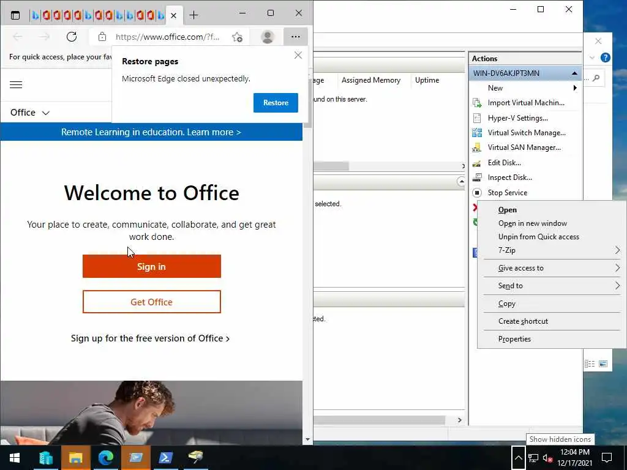Click Virtual SAN Manager icon
This screenshot has width=627, height=470.
click(x=477, y=147)
